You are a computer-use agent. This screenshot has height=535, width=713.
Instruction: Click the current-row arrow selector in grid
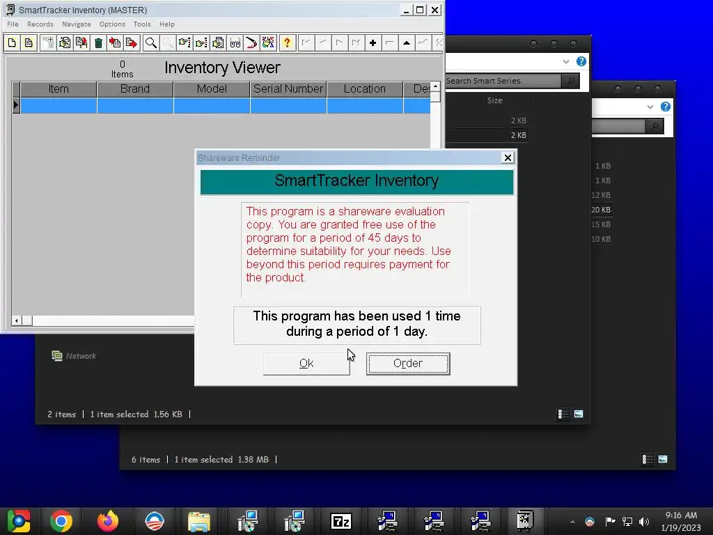point(16,105)
